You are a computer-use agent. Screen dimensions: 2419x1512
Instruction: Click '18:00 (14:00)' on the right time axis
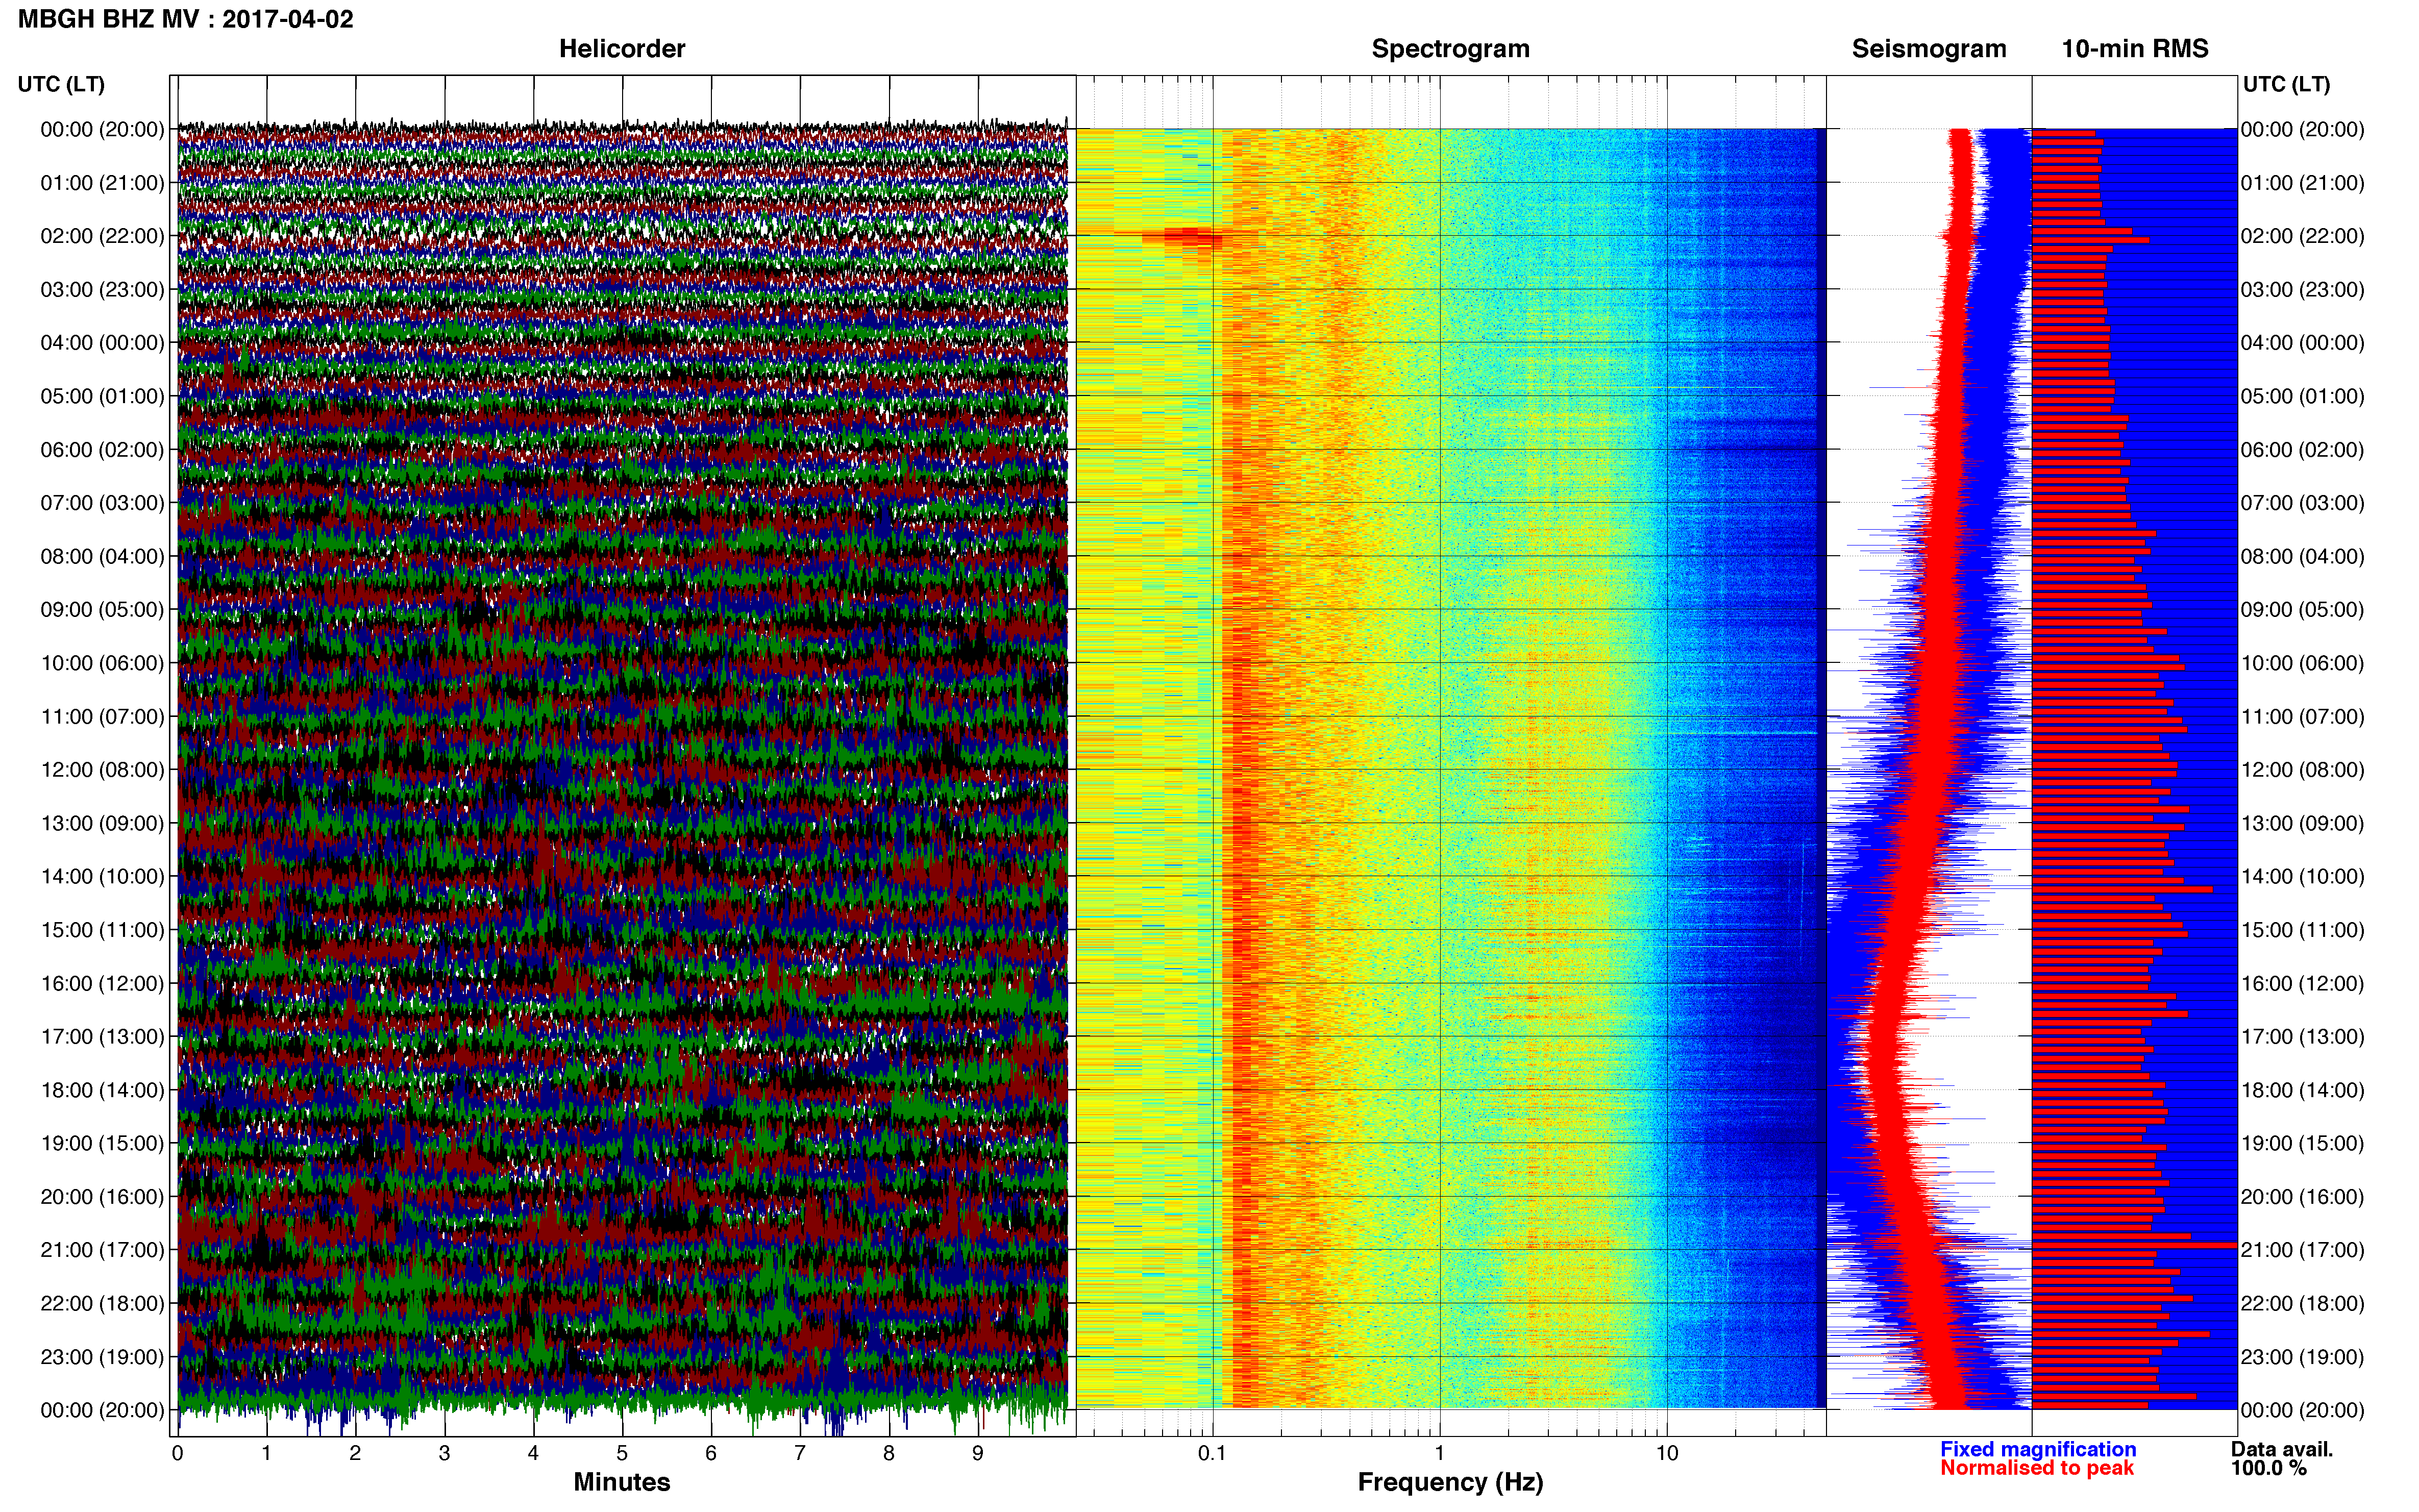pyautogui.click(x=2302, y=1090)
